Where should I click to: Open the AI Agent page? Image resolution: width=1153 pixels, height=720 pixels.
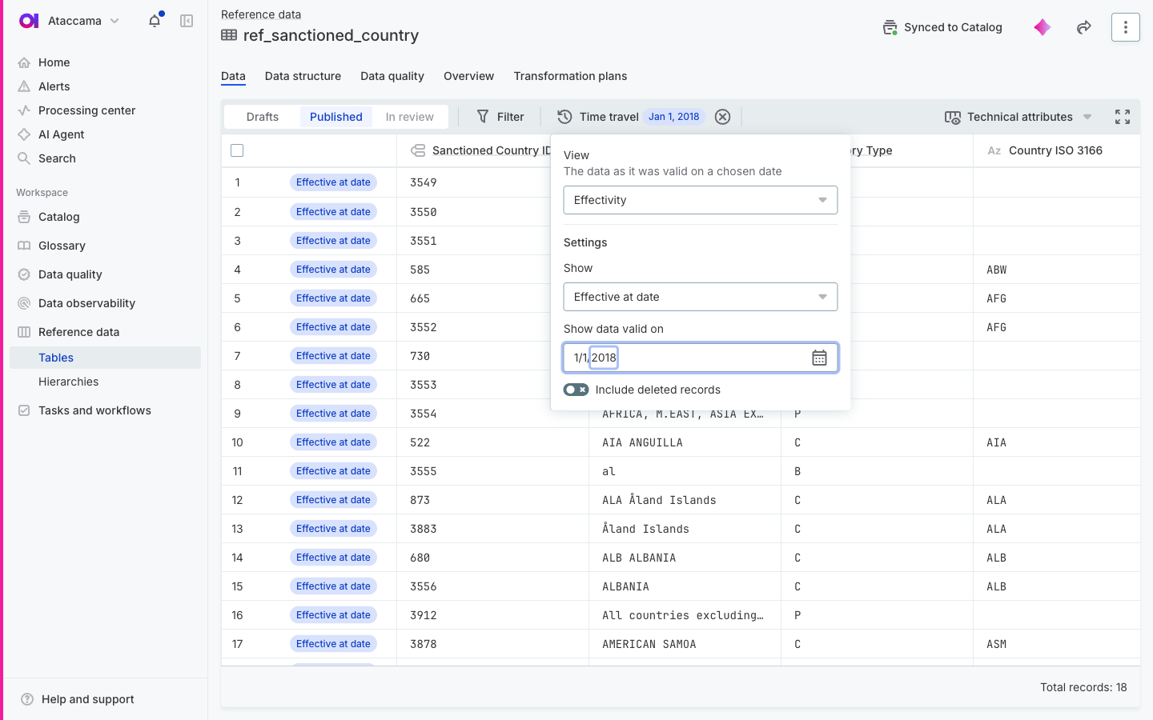62,134
